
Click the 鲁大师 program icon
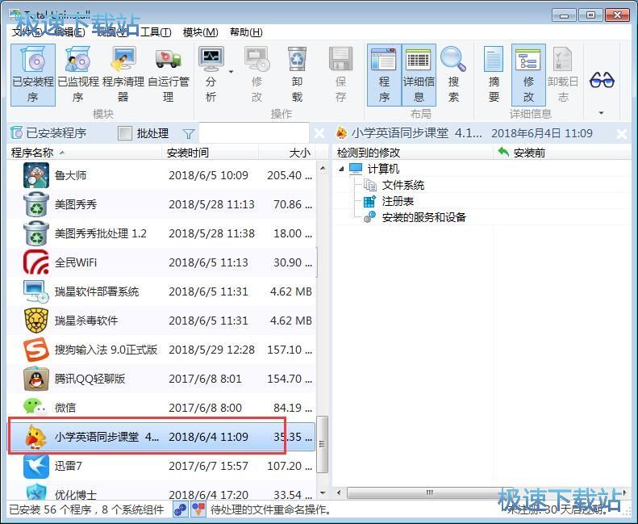click(x=36, y=175)
